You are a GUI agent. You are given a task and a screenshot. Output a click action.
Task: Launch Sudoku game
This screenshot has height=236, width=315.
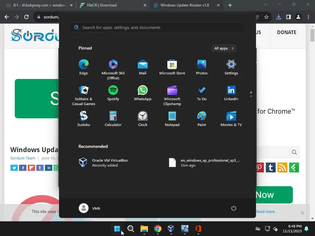(x=84, y=119)
